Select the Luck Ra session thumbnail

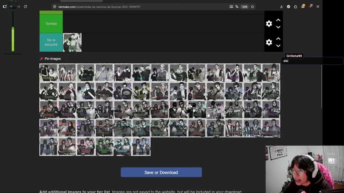click(x=141, y=147)
